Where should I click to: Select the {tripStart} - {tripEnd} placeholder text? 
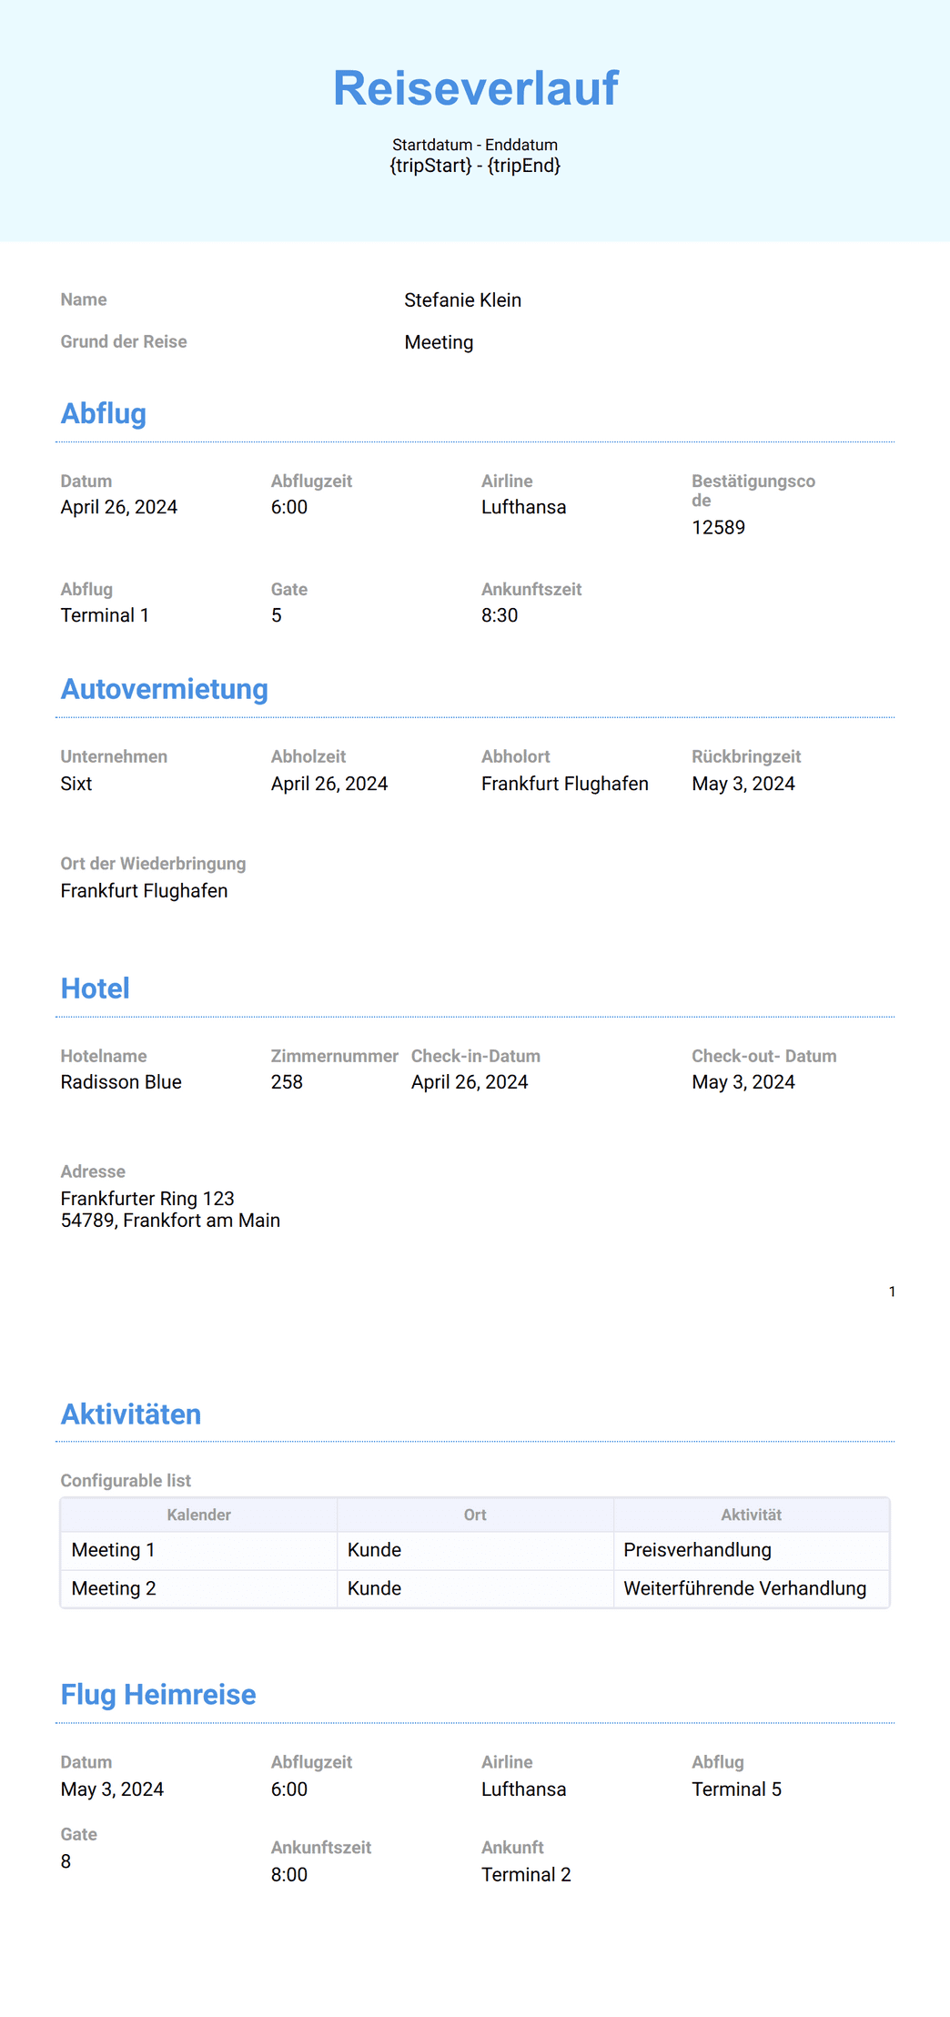point(475,166)
